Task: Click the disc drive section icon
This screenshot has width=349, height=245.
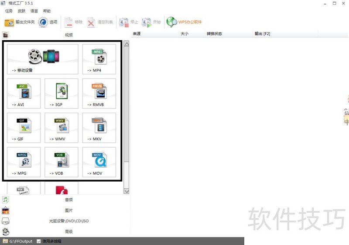Action: (6, 221)
